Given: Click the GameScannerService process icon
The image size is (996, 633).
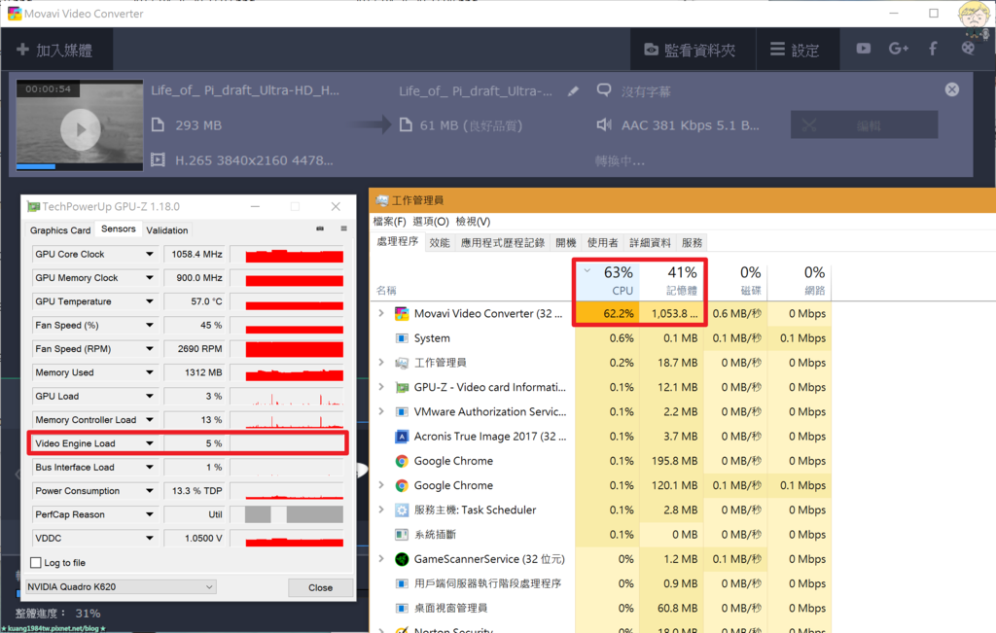Looking at the screenshot, I should click(402, 559).
